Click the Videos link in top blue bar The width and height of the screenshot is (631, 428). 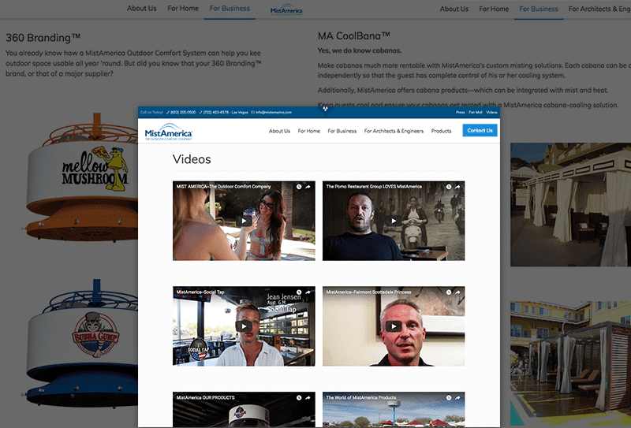[x=491, y=112]
